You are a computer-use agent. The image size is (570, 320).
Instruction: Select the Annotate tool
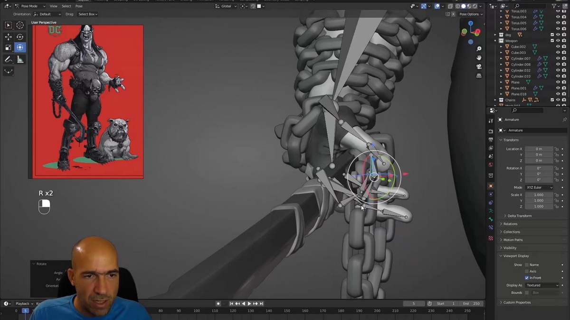(9, 59)
